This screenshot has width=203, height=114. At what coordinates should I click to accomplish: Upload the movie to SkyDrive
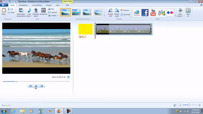pos(137,13)
